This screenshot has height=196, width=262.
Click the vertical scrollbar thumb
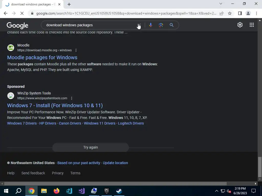(260, 167)
